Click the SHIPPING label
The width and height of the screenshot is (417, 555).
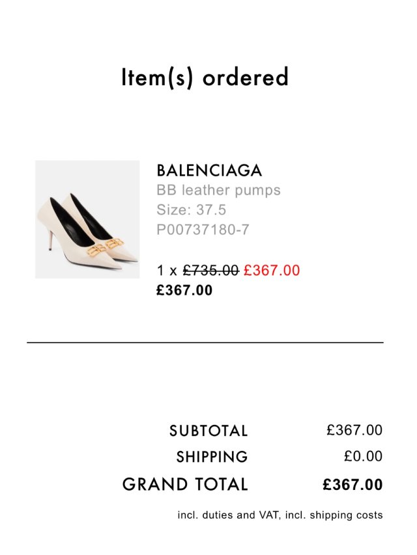212,457
